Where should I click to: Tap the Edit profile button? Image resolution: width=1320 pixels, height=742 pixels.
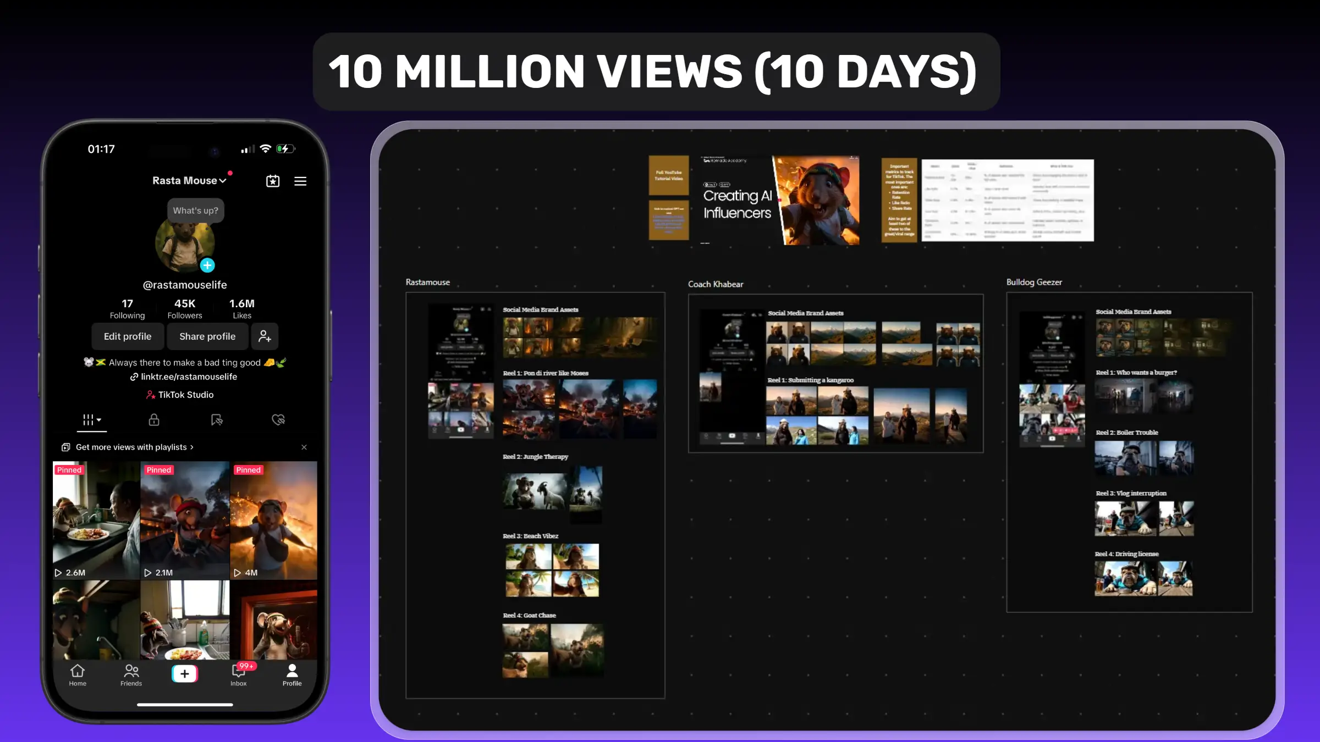tap(128, 336)
